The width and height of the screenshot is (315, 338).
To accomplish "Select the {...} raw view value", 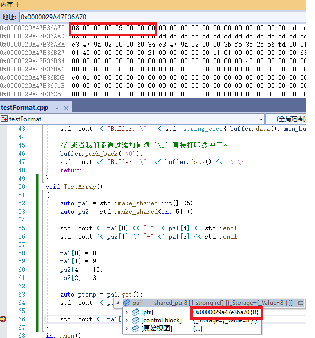I will click(198, 329).
